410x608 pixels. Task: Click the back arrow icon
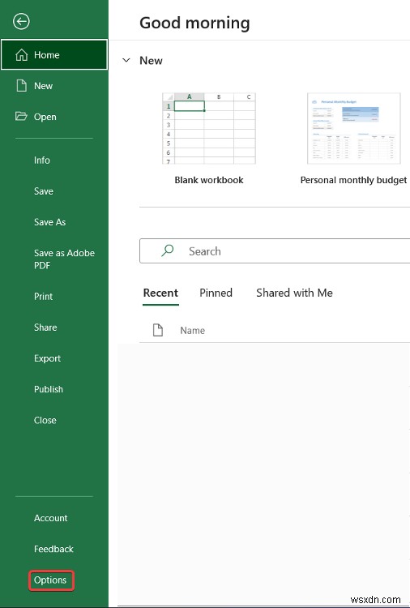[x=21, y=21]
